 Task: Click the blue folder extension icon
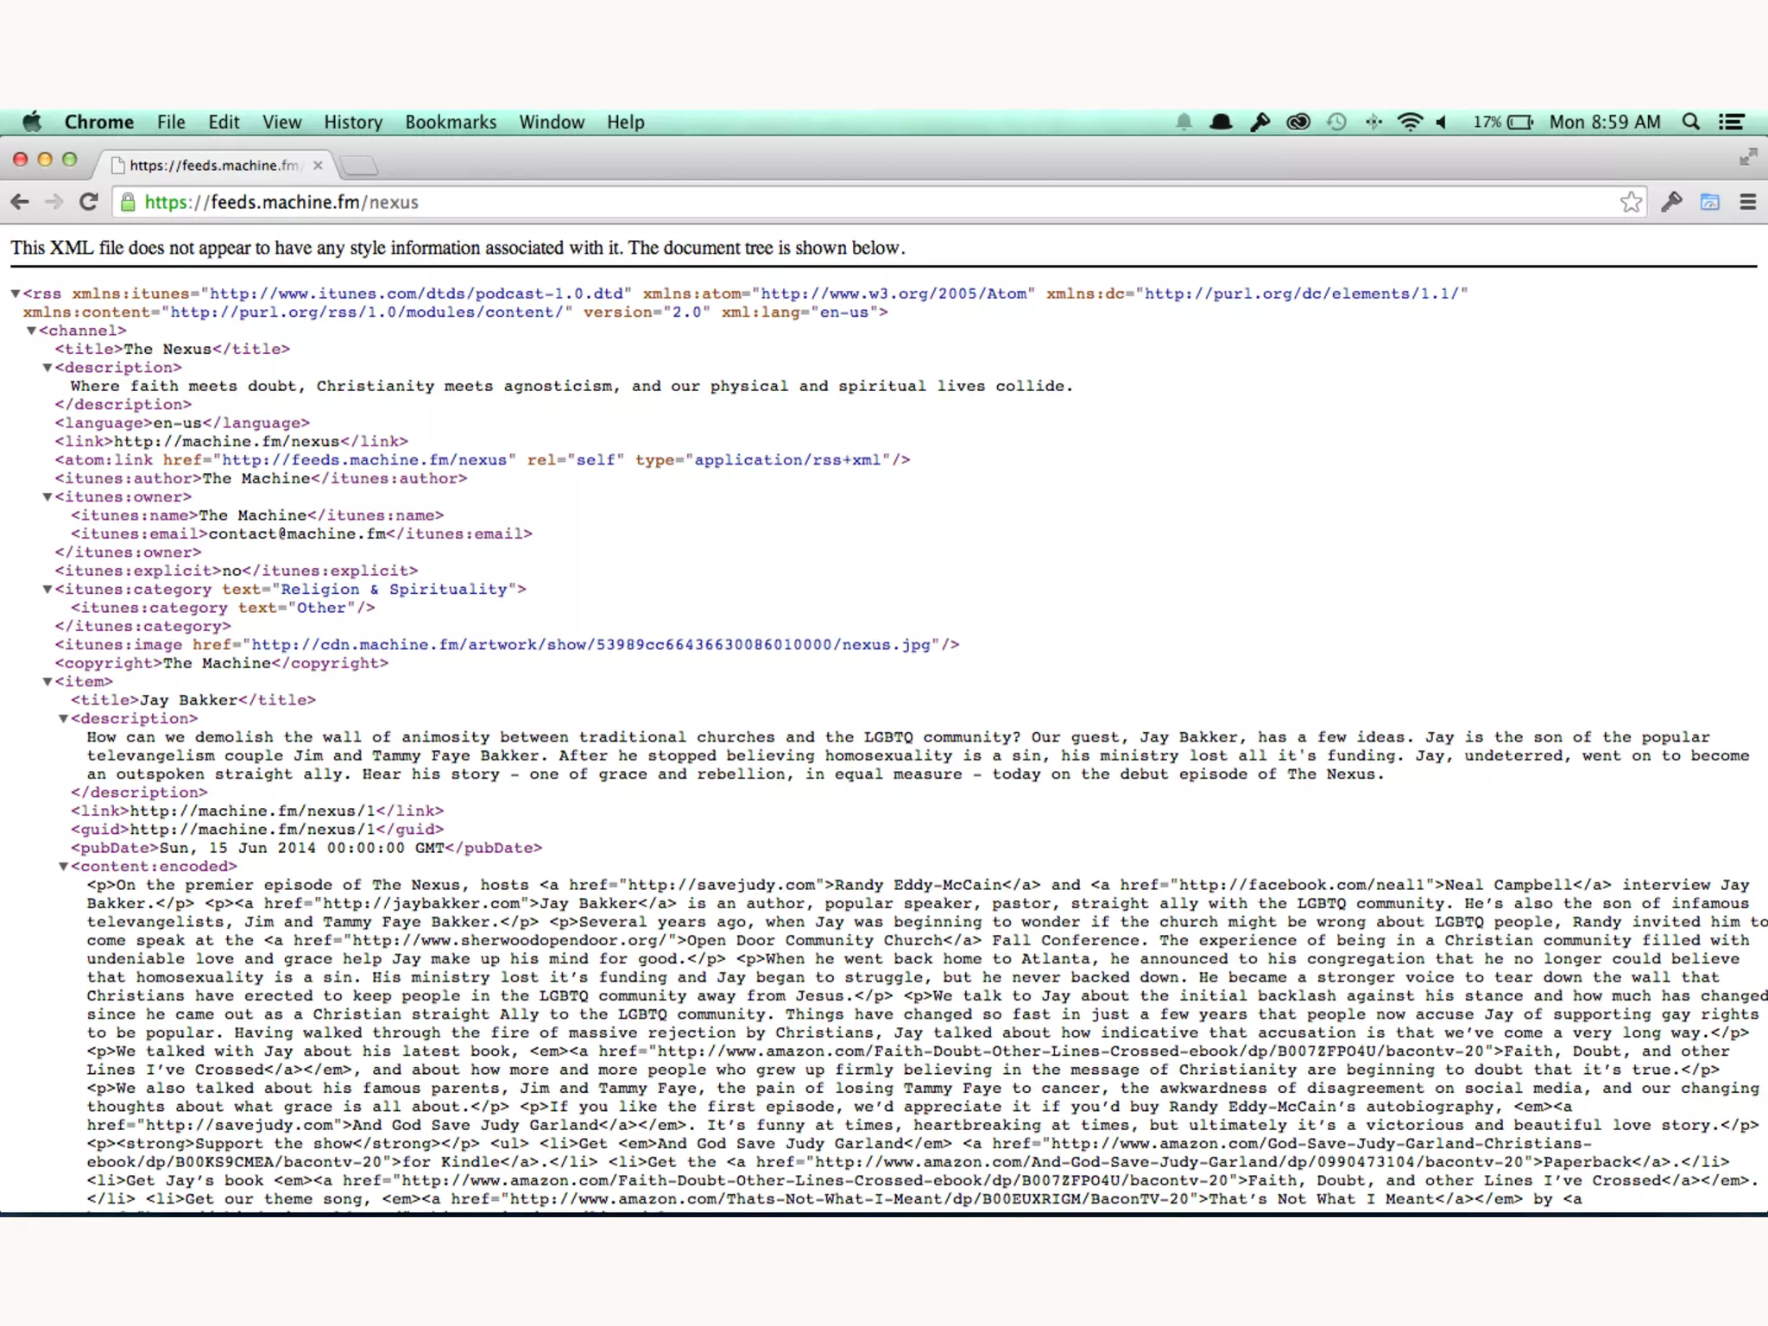click(1709, 202)
